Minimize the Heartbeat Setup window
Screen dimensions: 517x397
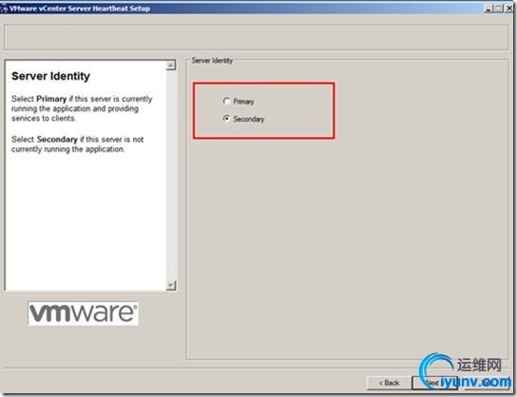pyautogui.click(x=488, y=9)
